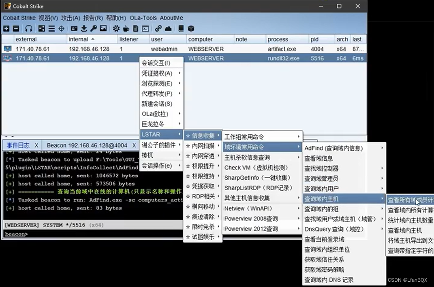
Task: Sort by the pid column header
Action: tap(322, 39)
